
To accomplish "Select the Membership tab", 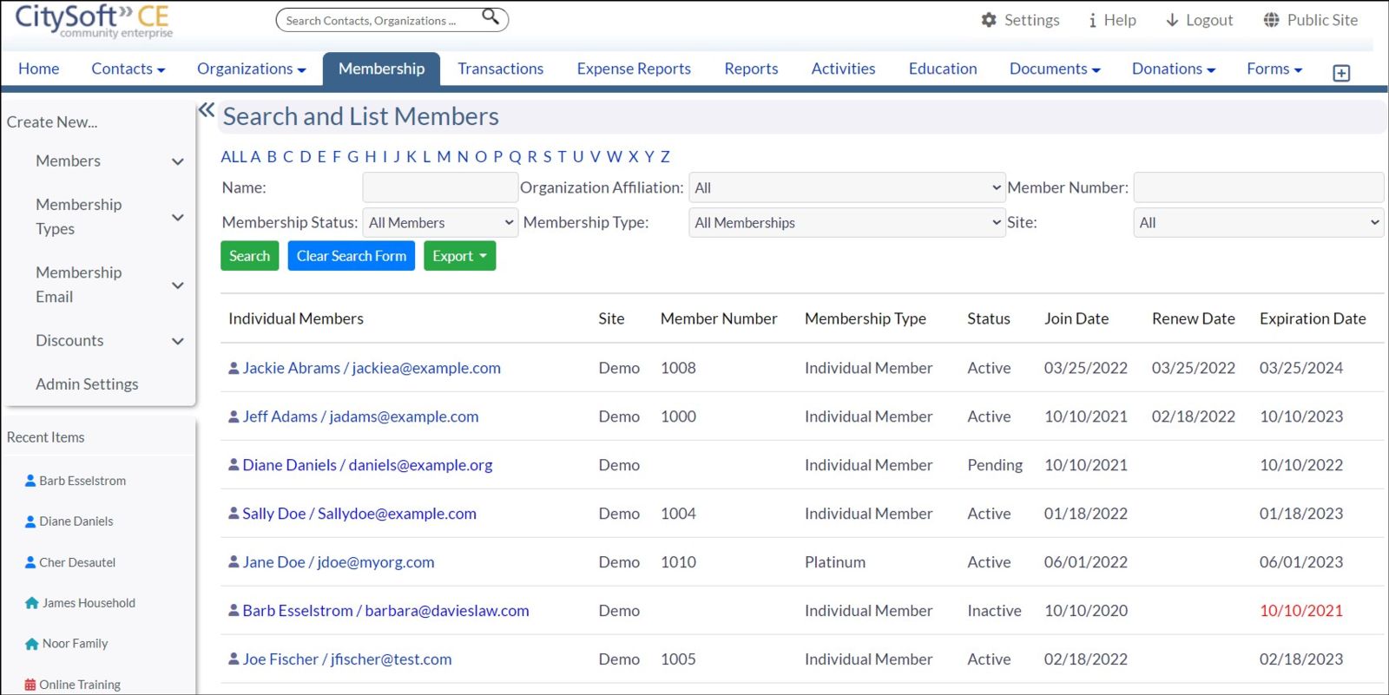I will (381, 69).
